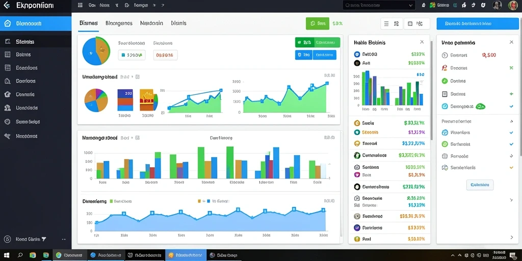Expand the sidebar footer dropdown triangle
Image resolution: width=522 pixels, height=261 pixels.
click(44, 239)
